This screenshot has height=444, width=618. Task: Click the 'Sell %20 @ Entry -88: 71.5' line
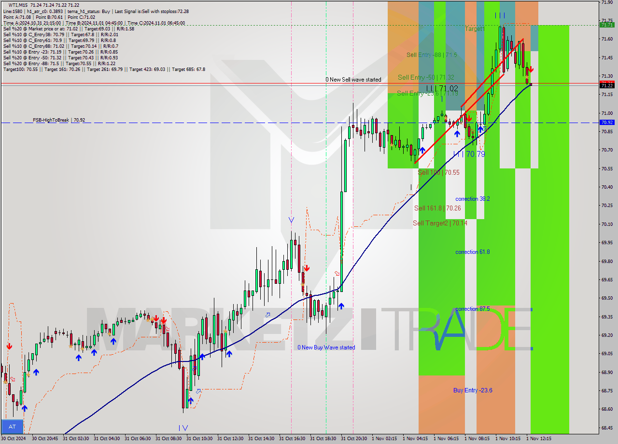(x=59, y=63)
